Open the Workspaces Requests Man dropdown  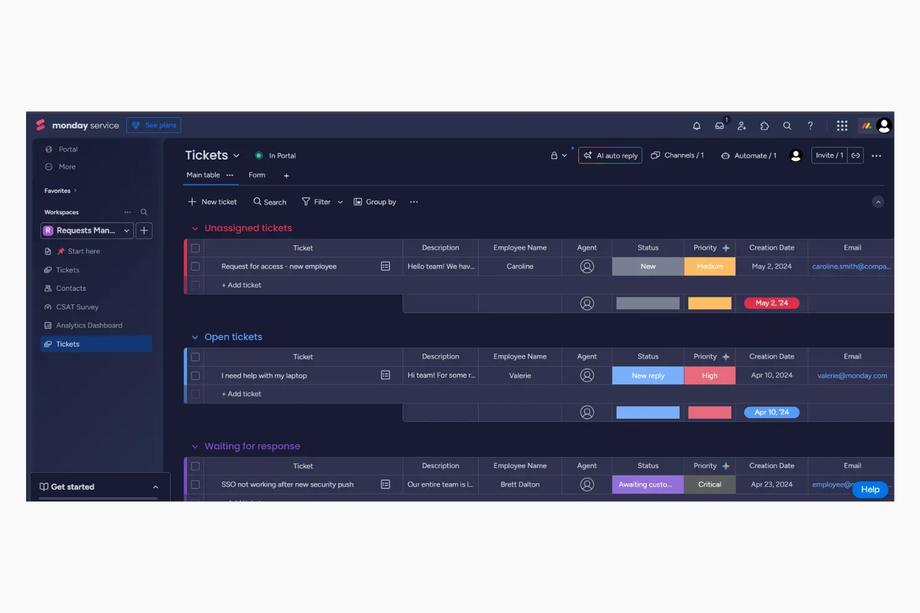click(126, 230)
